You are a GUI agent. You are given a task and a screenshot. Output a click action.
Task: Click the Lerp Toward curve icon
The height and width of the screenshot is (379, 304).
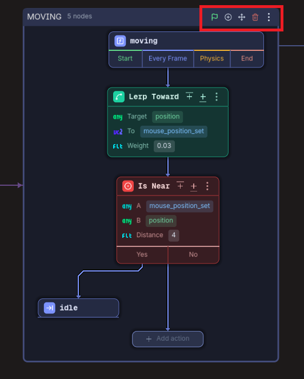point(119,97)
